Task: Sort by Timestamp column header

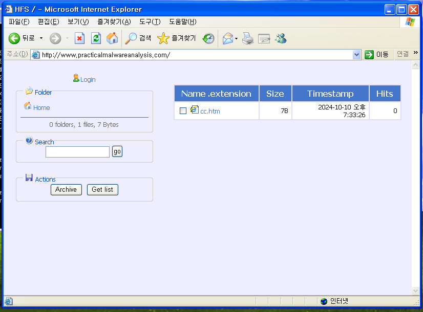Action: click(x=330, y=94)
